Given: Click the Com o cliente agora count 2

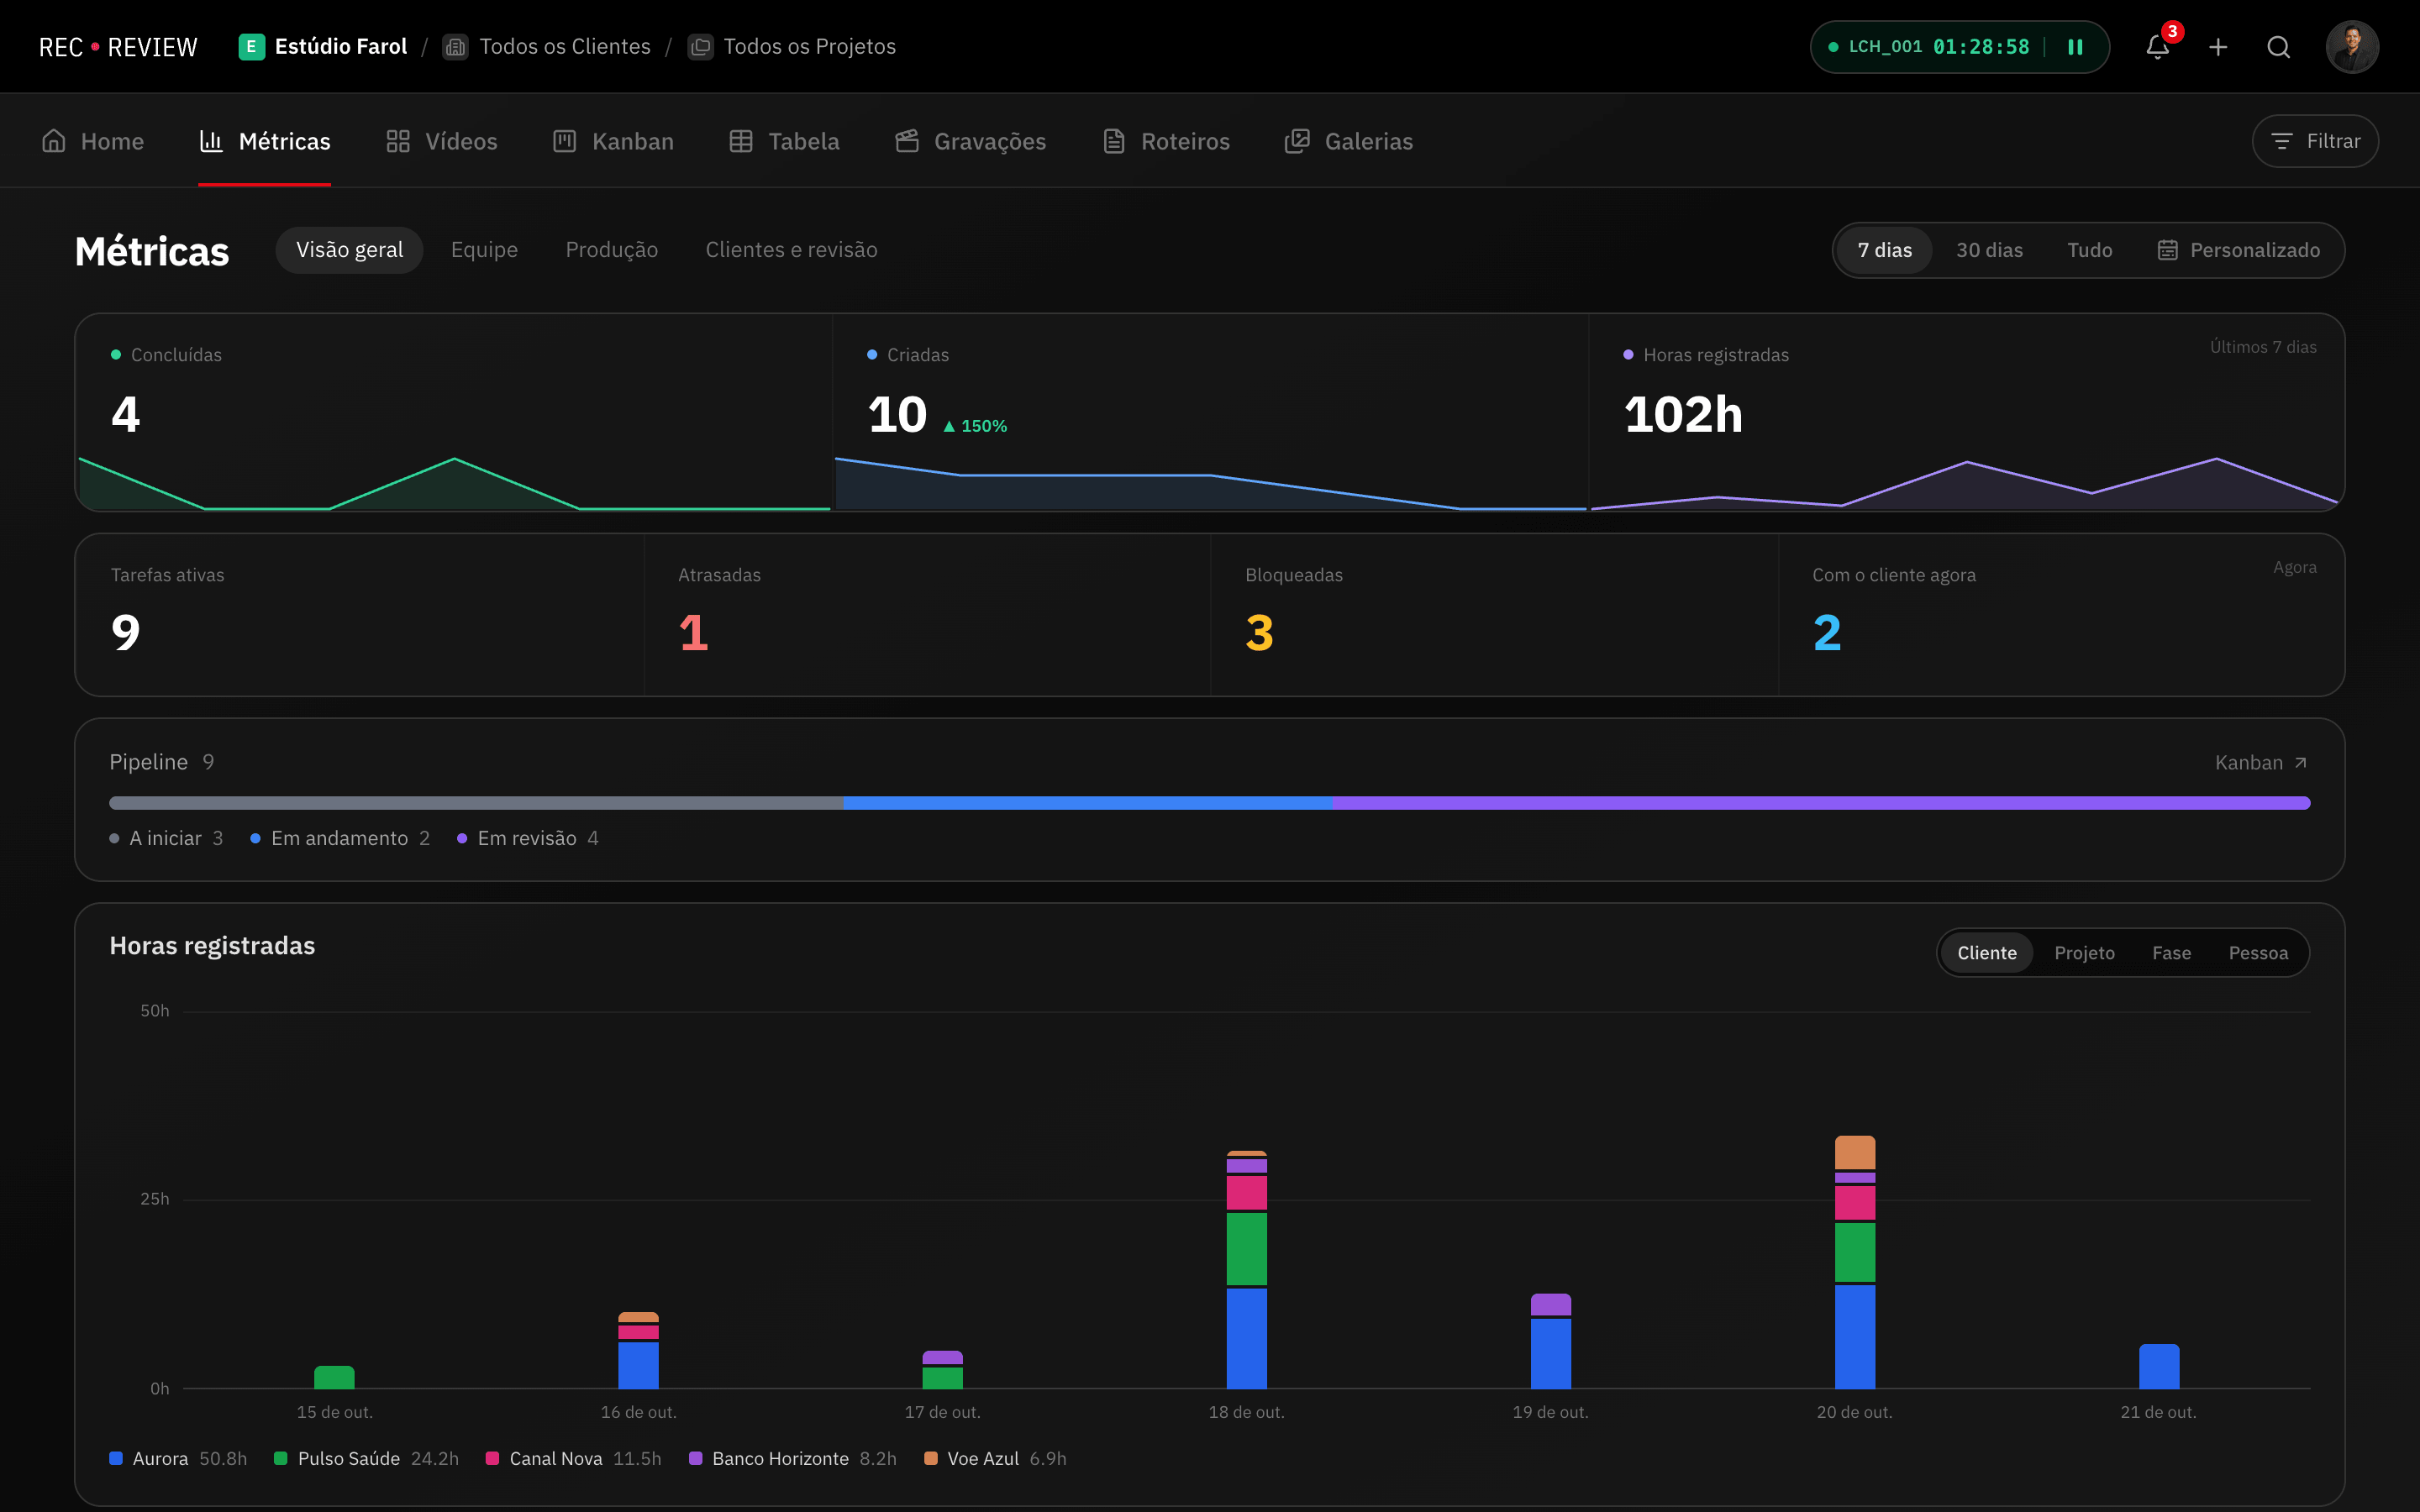Looking at the screenshot, I should coord(1827,633).
